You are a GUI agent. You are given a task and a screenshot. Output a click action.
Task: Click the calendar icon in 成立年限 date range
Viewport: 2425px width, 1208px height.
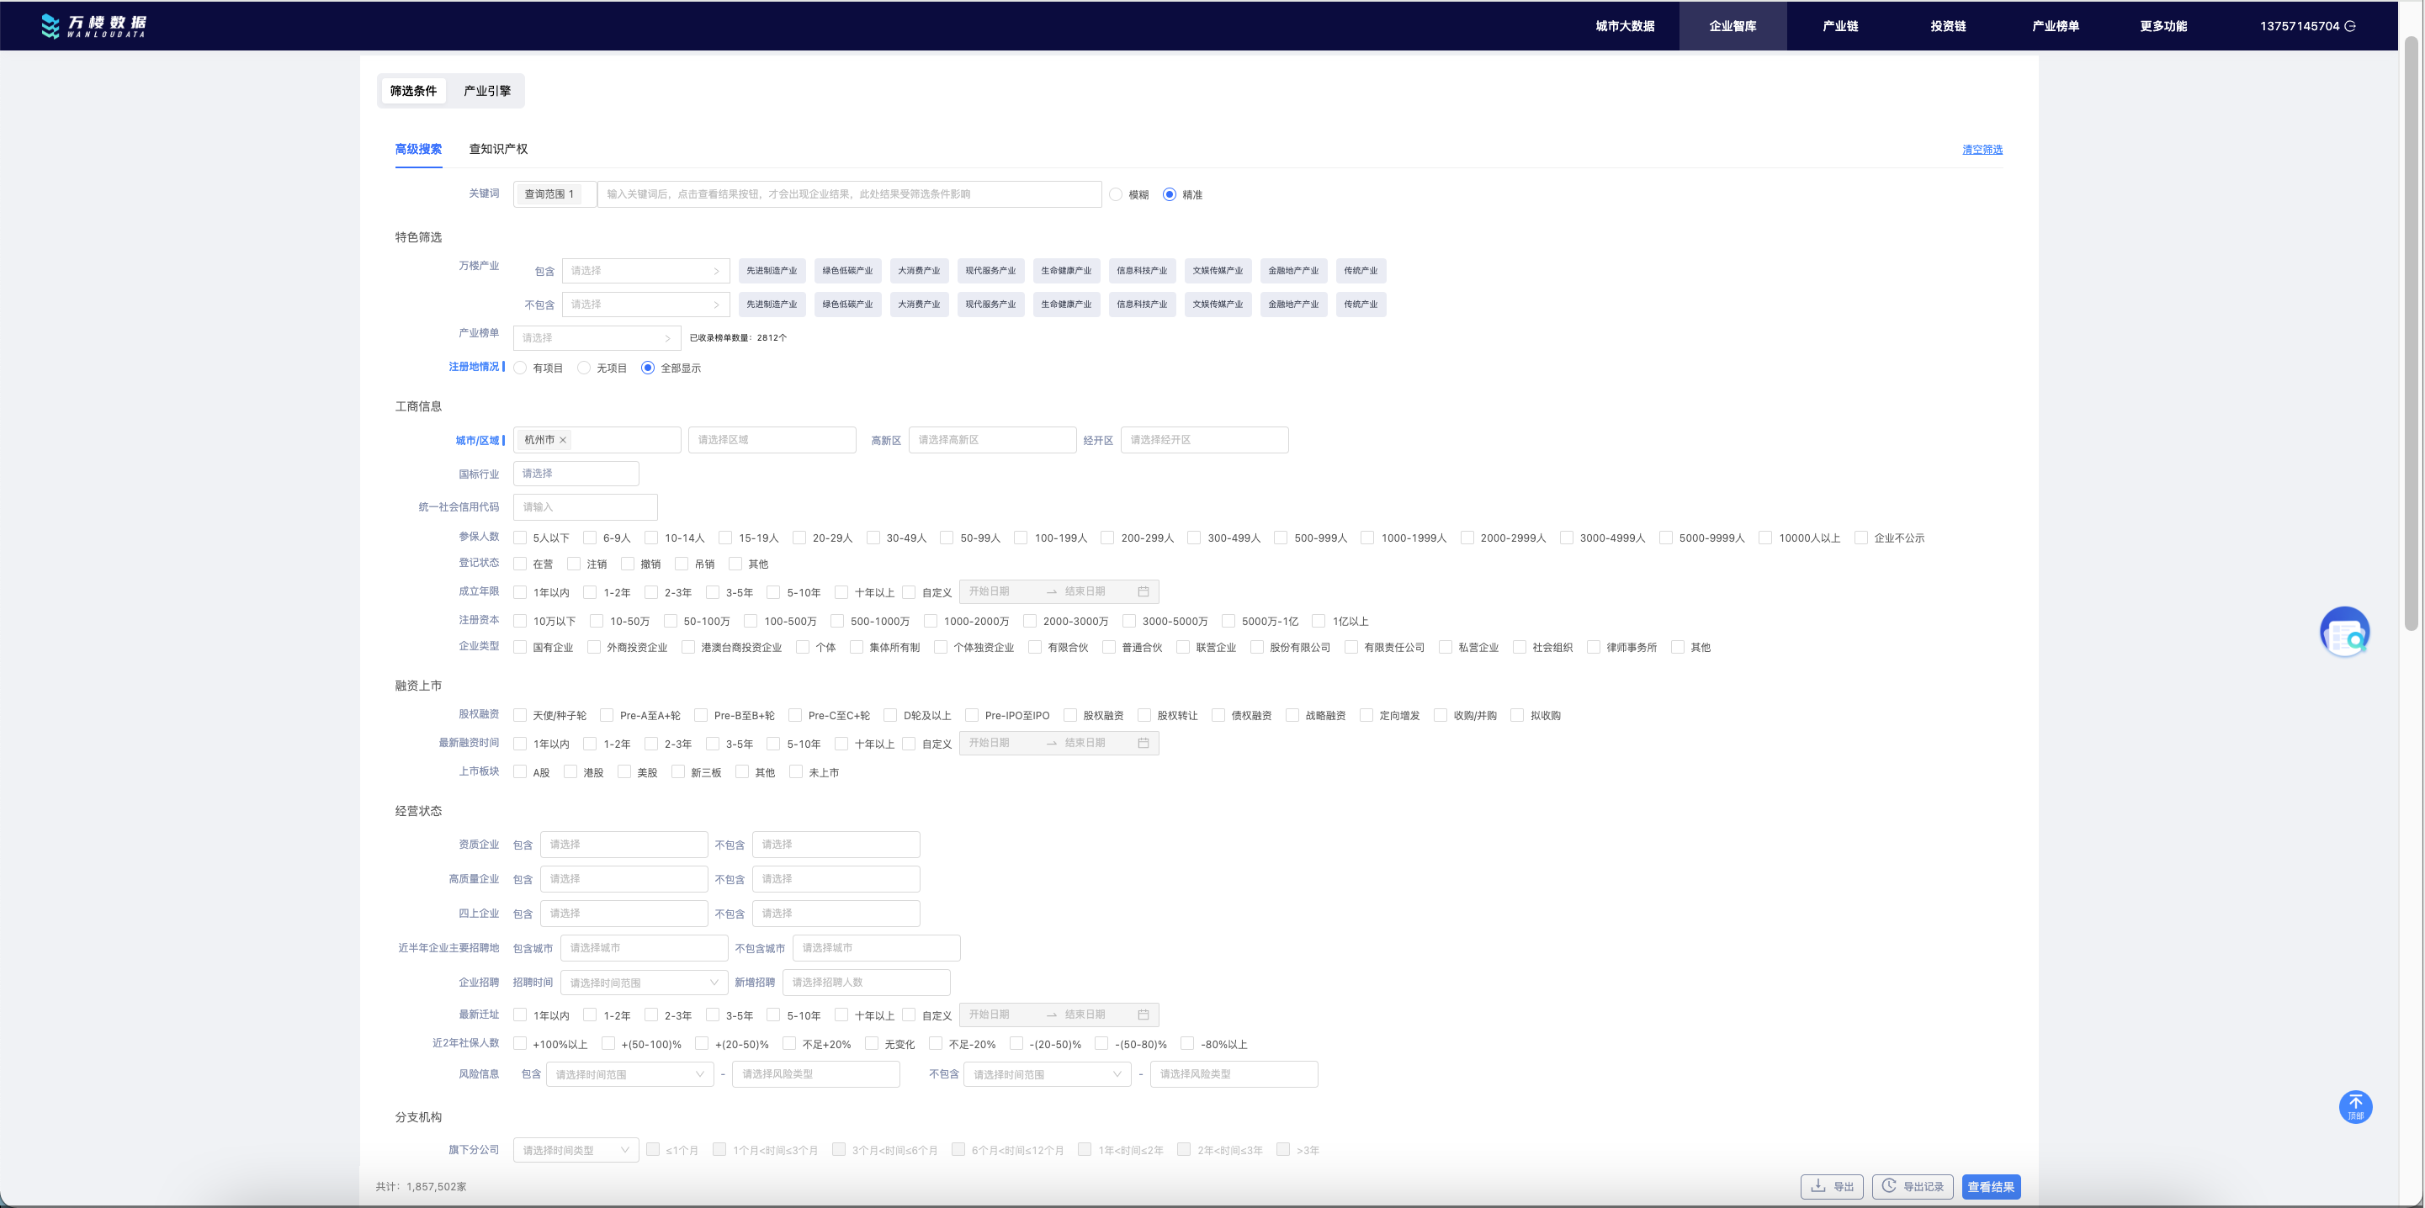pos(1143,591)
